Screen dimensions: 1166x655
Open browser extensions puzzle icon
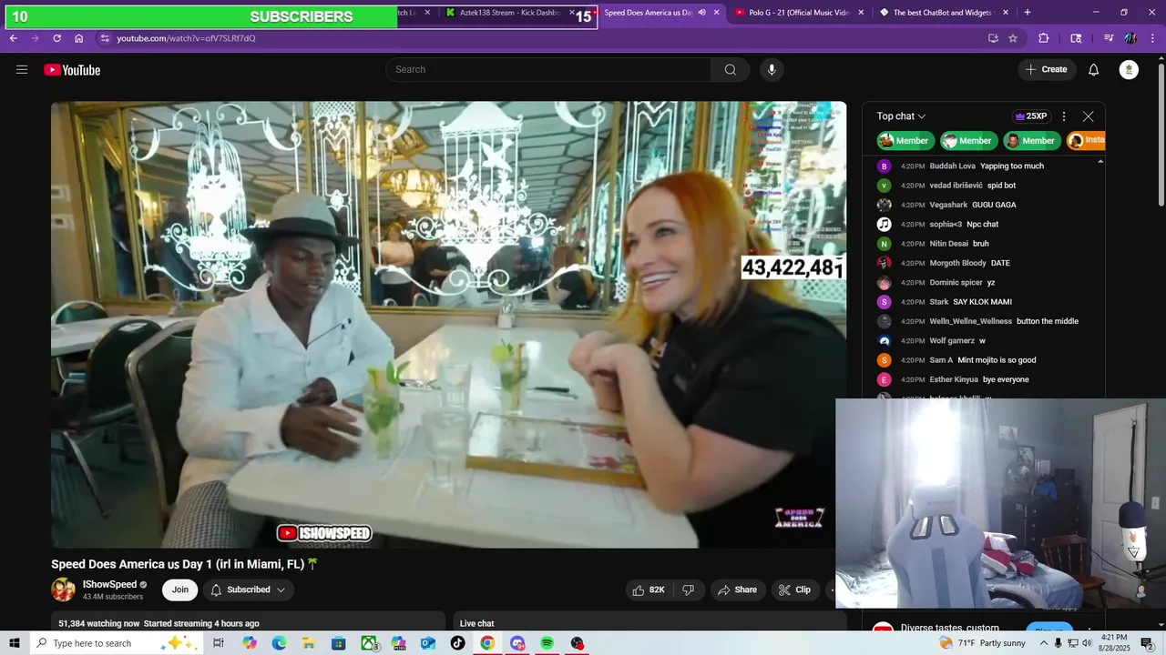point(1044,38)
